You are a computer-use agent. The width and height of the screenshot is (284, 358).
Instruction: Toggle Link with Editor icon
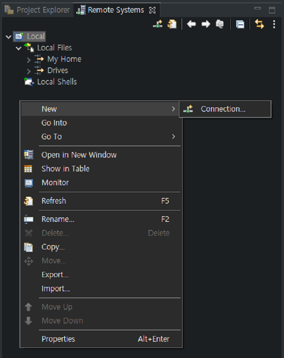[259, 24]
